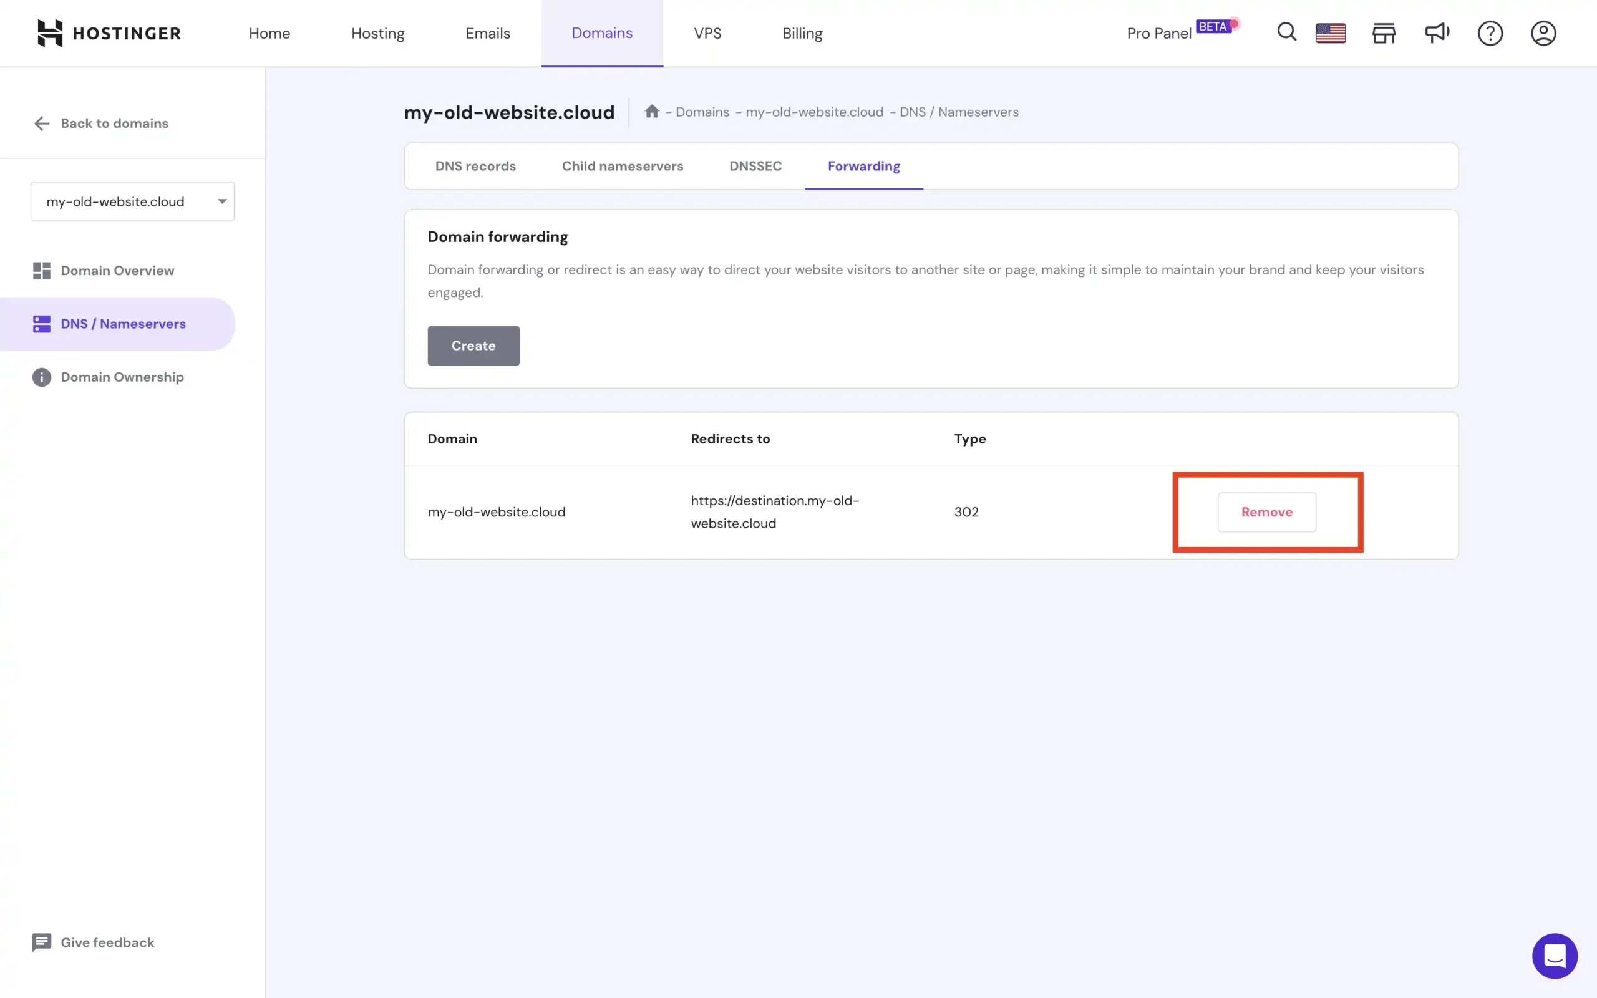The height and width of the screenshot is (998, 1597).
Task: Open Emails in top navigation
Action: click(488, 33)
